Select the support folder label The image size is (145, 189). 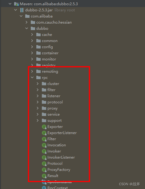click(54, 121)
